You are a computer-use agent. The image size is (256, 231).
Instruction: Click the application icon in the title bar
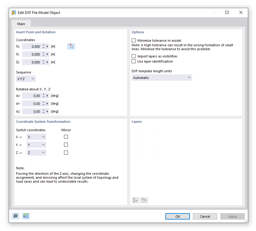13,12
